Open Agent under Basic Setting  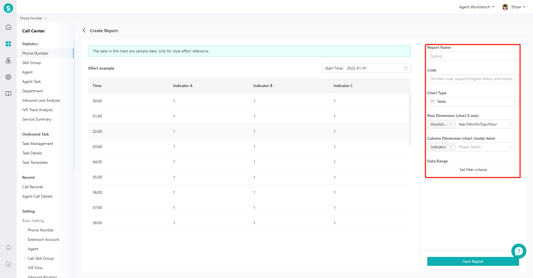[33, 249]
